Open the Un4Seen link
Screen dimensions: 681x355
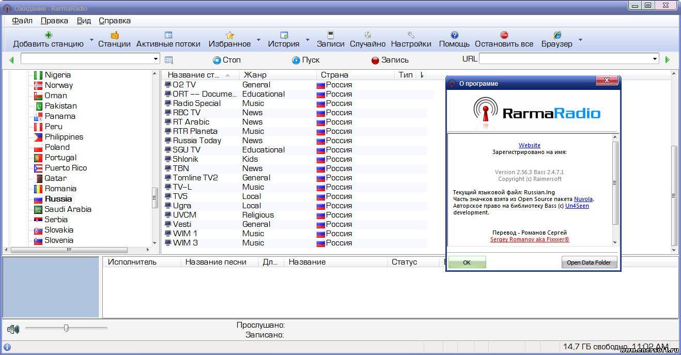(577, 206)
